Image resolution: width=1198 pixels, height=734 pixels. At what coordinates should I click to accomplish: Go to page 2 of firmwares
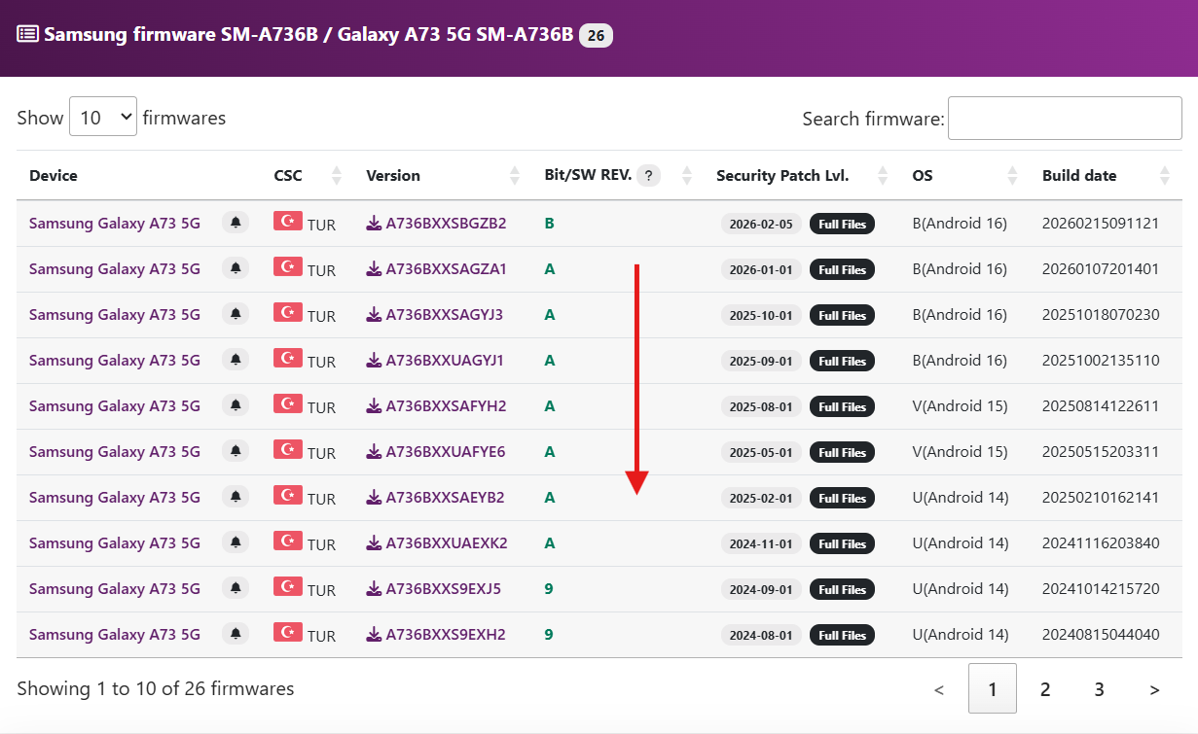[x=1045, y=689]
